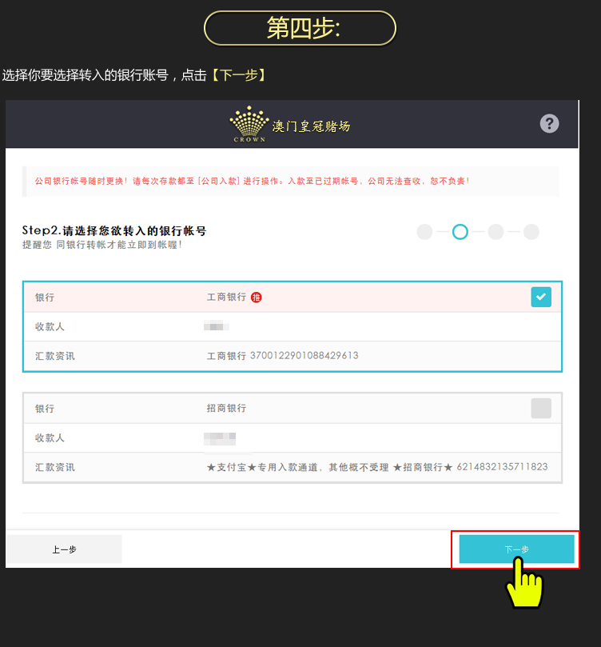Click the help question mark icon
Screen dimensions: 601x647
point(549,123)
